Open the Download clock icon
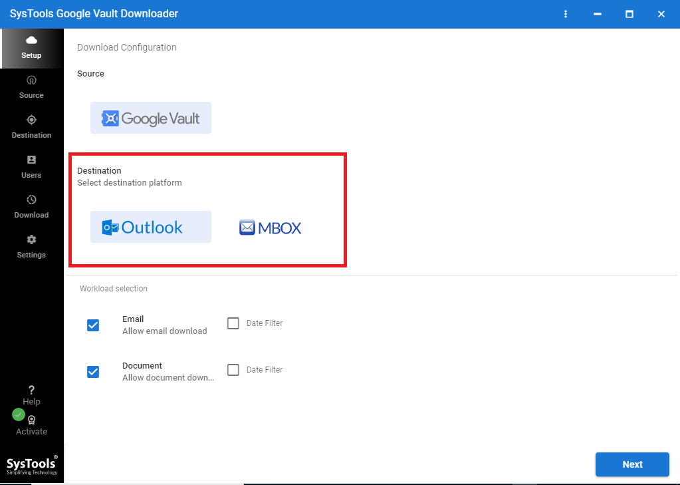Screen dimensions: 680x485 (31, 200)
